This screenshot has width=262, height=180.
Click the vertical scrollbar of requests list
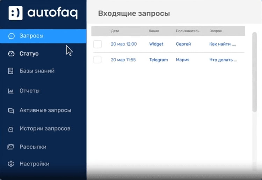(x=254, y=72)
